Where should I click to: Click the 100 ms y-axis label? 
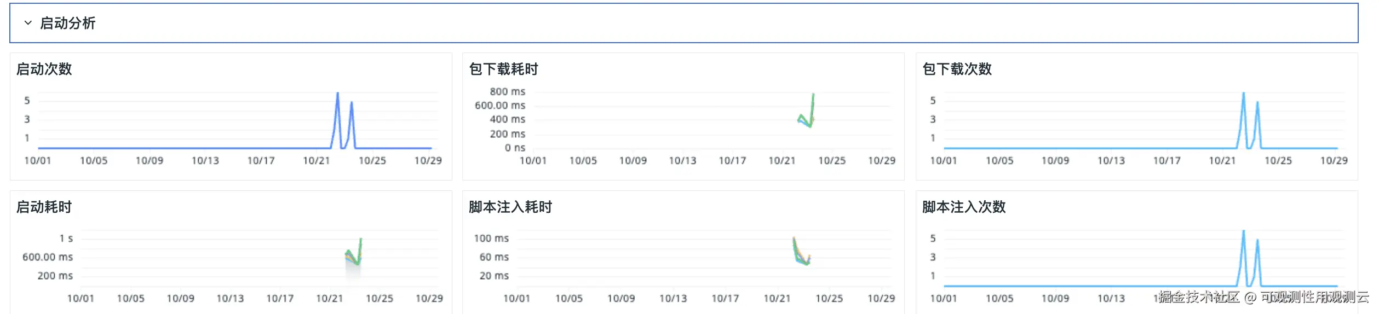coord(491,239)
